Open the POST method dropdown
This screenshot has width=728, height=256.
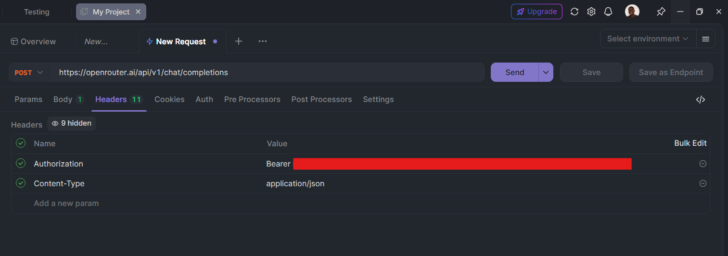pos(29,72)
